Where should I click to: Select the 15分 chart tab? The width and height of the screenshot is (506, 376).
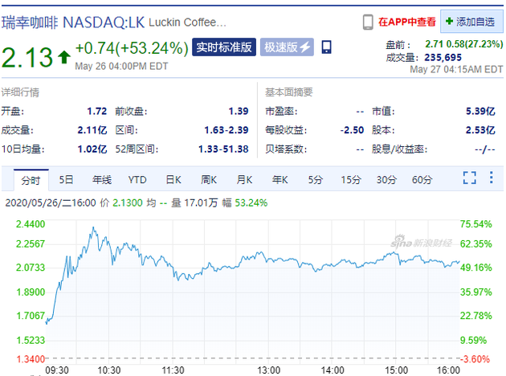pyautogui.click(x=351, y=179)
